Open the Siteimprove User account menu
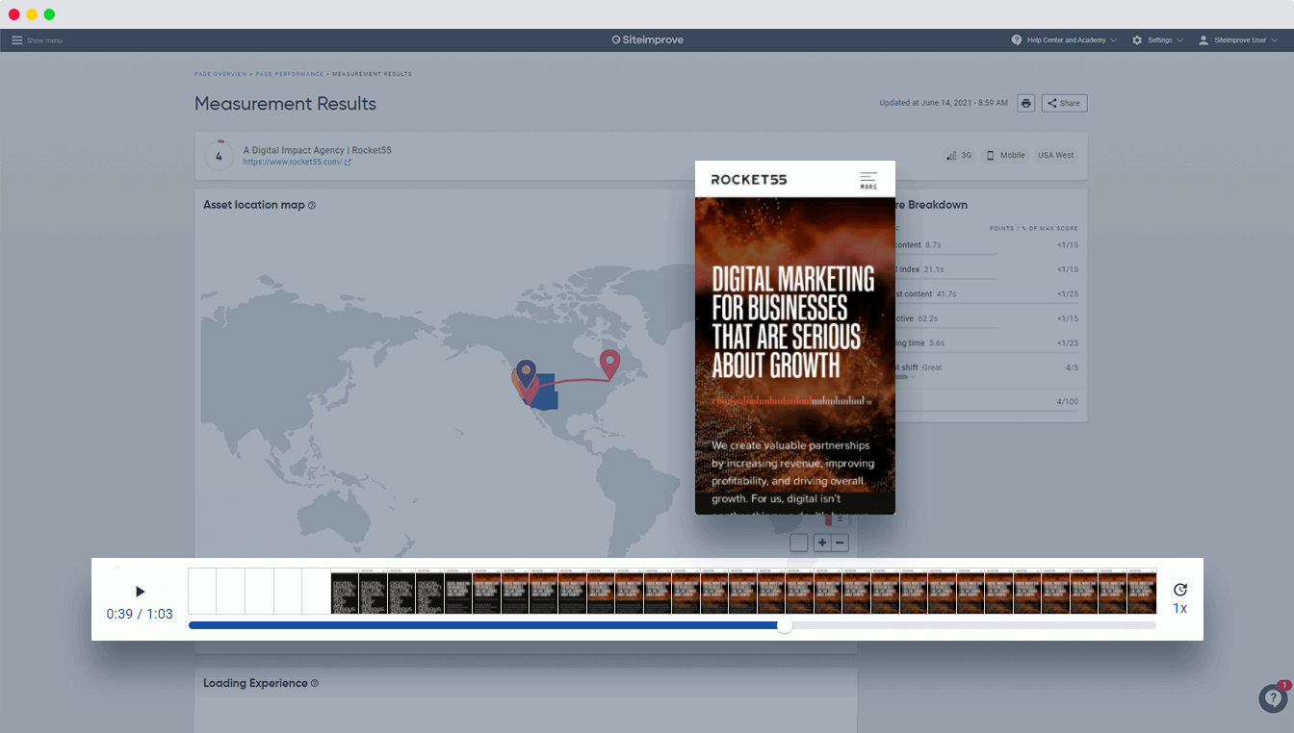Viewport: 1294px width, 733px height. coord(1238,40)
